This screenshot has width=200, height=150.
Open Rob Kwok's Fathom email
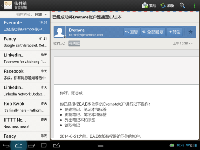(25, 107)
